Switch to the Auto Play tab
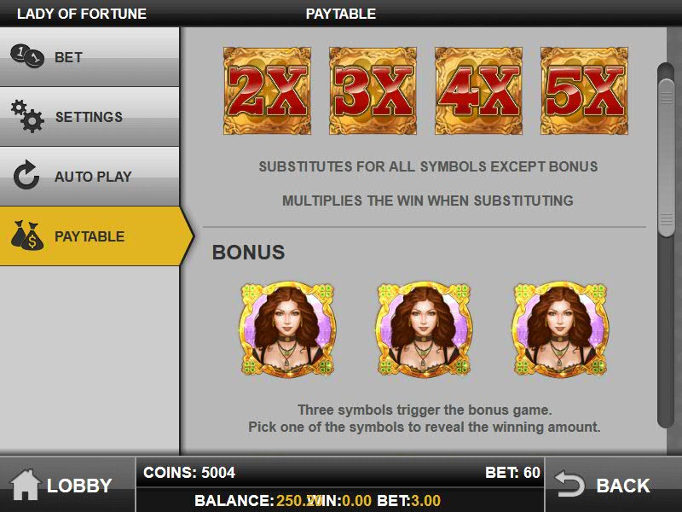Viewport: 682px width, 512px height. click(x=90, y=177)
